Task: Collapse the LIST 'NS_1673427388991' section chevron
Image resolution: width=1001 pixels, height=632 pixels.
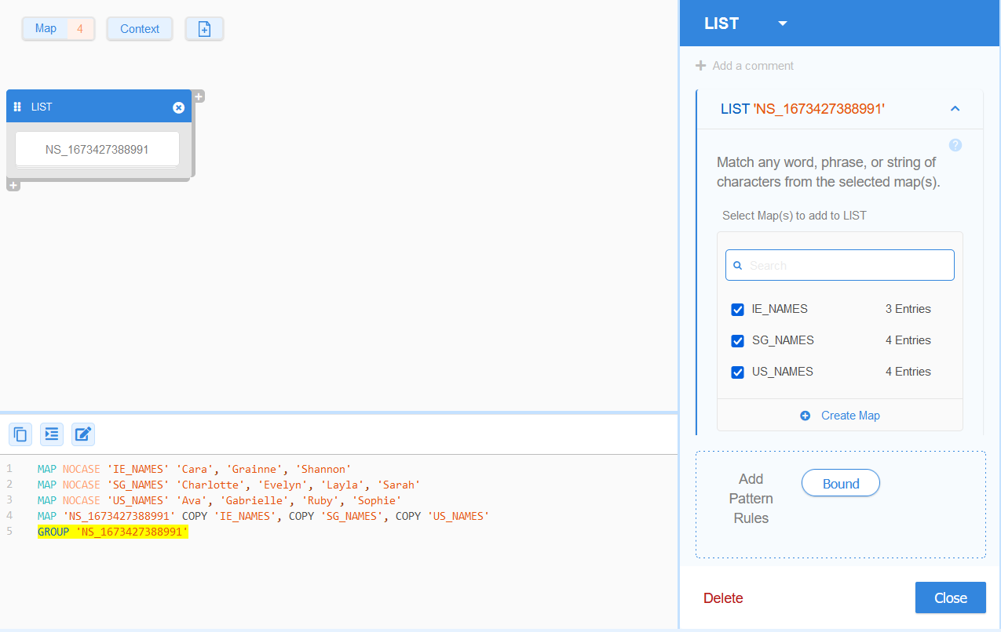Action: point(955,109)
